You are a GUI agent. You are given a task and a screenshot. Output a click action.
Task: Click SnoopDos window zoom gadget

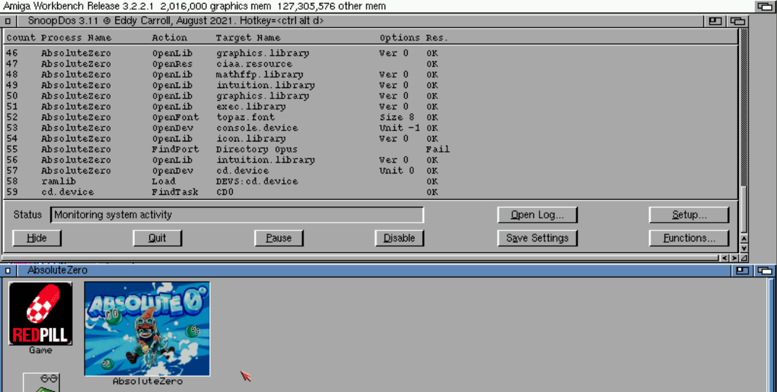tap(715, 21)
